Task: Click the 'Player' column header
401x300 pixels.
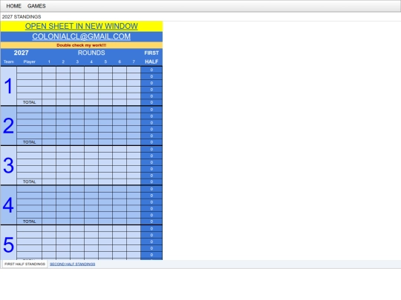Action: click(30, 61)
